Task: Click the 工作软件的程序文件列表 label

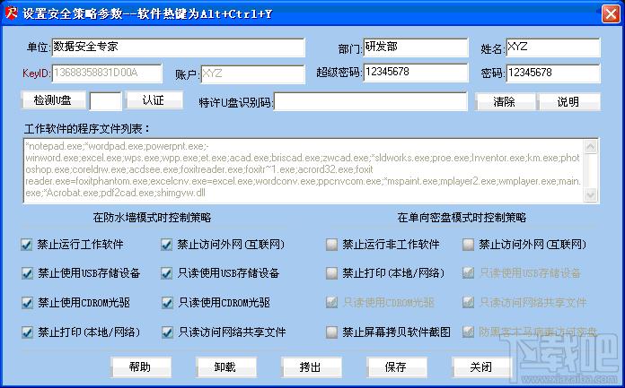Action: click(x=87, y=129)
